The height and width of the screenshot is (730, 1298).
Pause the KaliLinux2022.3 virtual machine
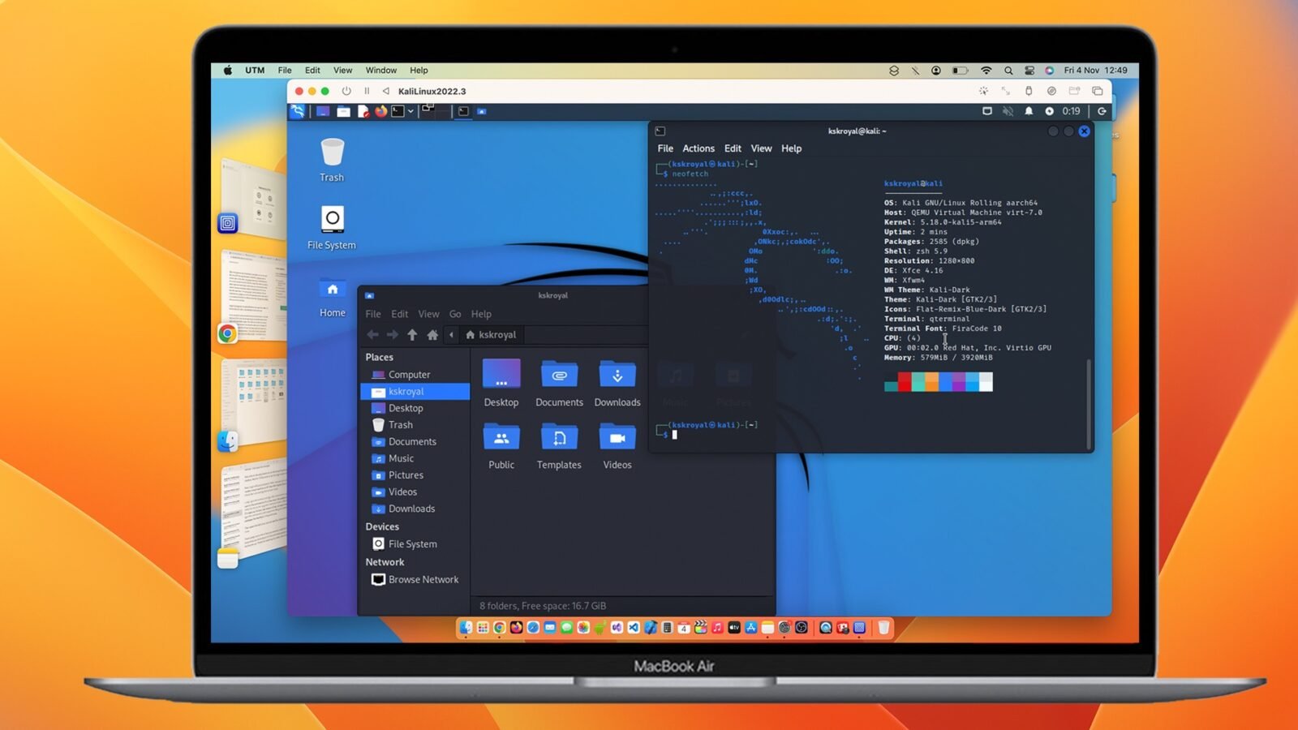point(367,91)
